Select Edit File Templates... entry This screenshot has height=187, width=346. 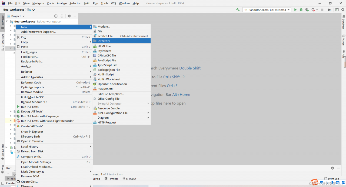(x=121, y=94)
